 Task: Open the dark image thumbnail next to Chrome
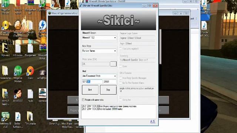[43, 73]
